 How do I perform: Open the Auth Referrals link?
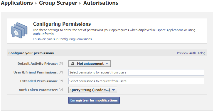(43, 34)
